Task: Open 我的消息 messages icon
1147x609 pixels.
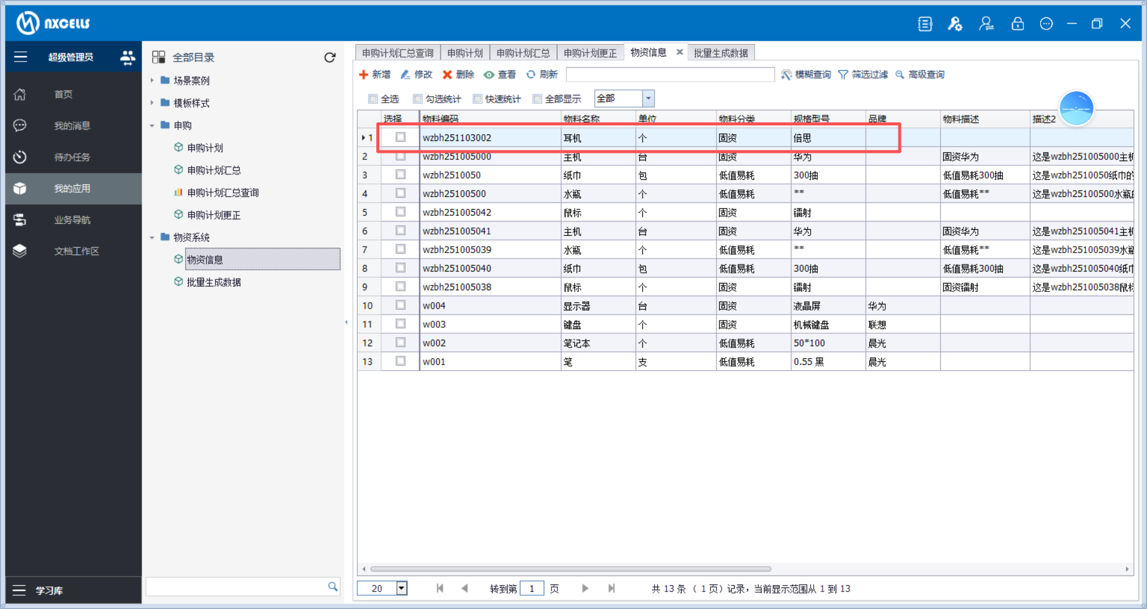Action: 20,125
